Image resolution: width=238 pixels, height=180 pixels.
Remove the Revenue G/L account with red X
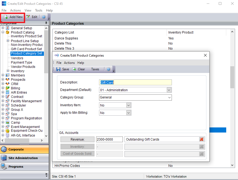(202, 139)
